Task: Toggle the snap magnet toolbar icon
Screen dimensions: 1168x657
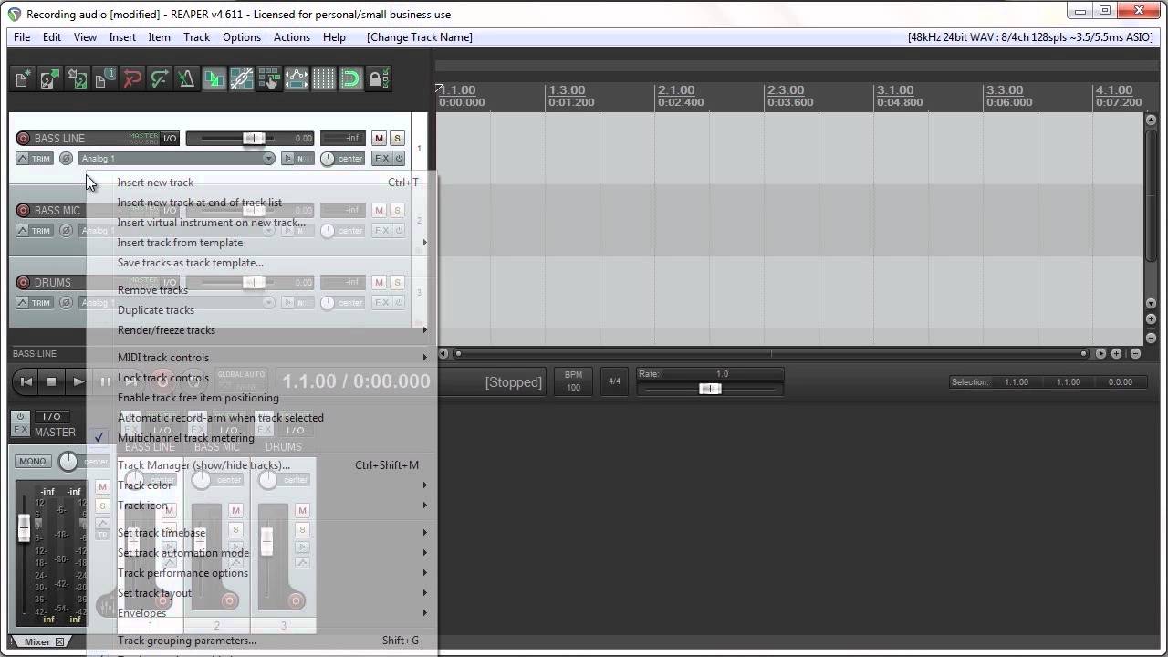Action: click(x=351, y=79)
